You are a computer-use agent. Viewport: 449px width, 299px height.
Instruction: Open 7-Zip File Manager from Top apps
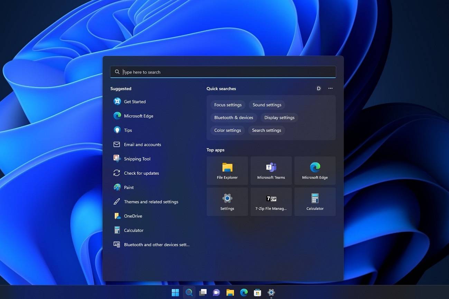(271, 202)
